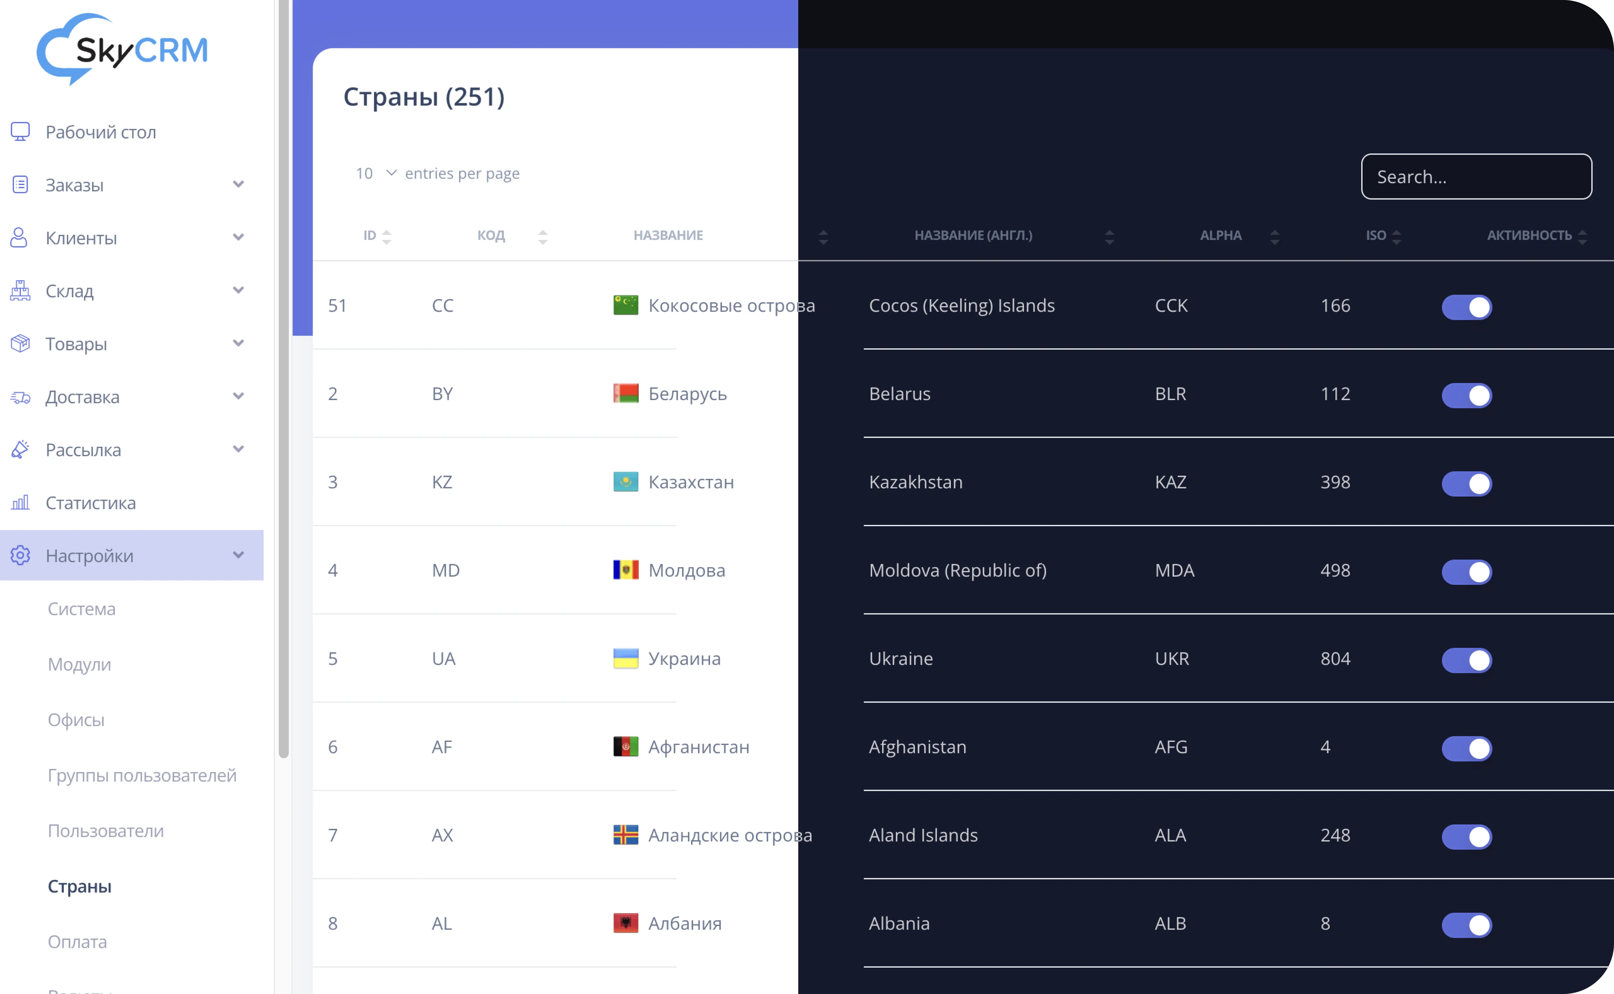This screenshot has height=994, width=1614.
Task: Click the Страны (251) heading
Action: [x=424, y=97]
